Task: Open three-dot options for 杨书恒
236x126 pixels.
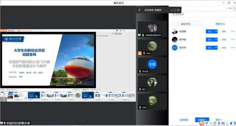Action: 232,40
